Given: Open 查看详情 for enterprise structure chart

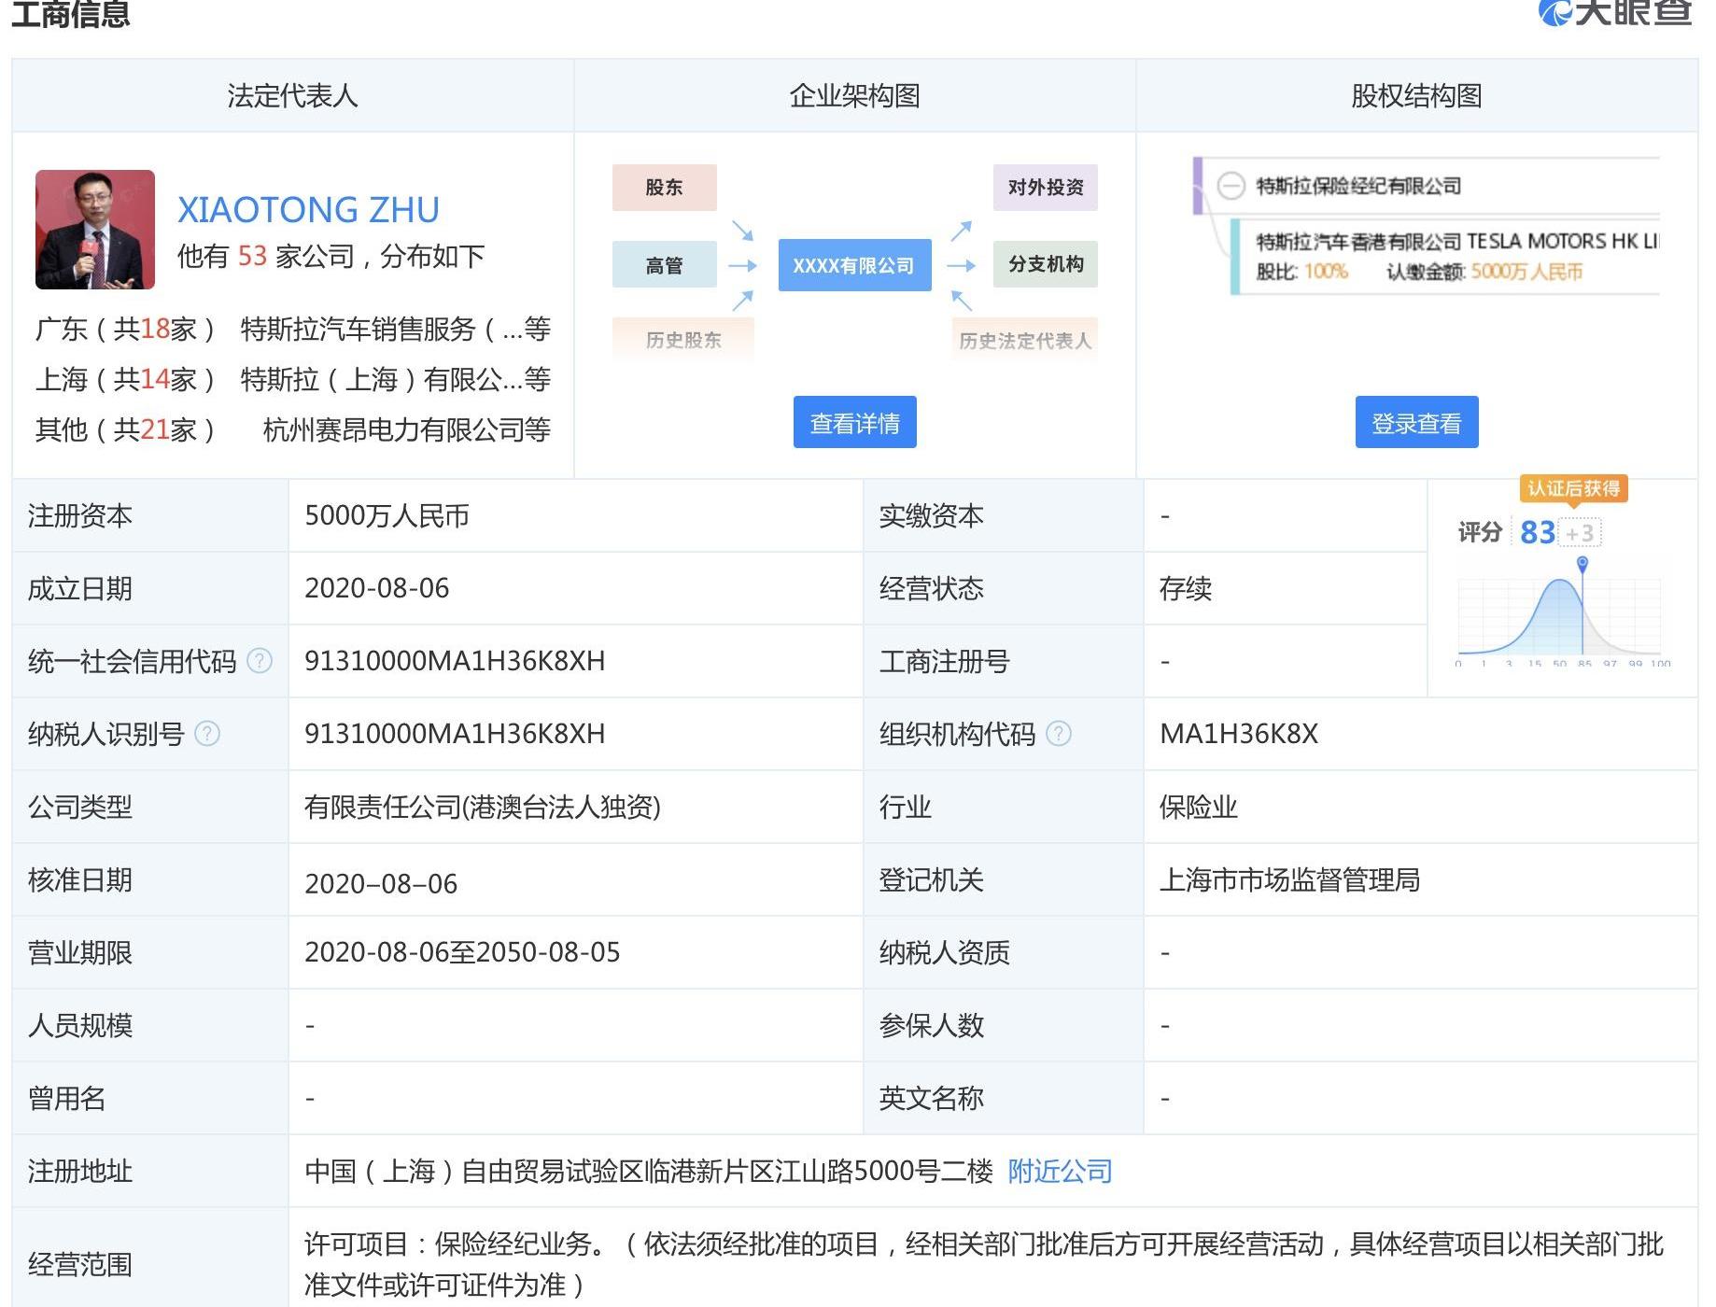Looking at the screenshot, I should coord(854,423).
